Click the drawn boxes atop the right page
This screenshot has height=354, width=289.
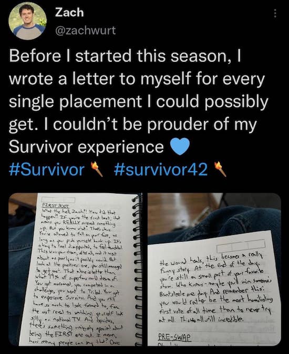tap(241, 247)
